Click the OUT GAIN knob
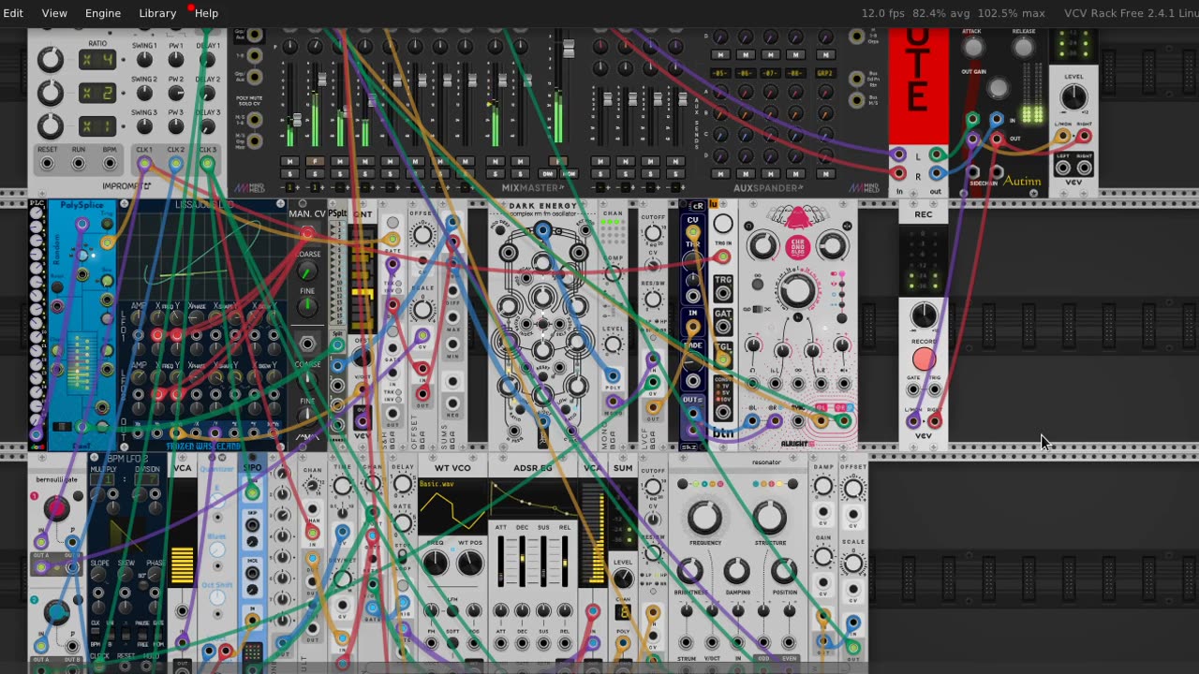1199x674 pixels. pyautogui.click(x=999, y=88)
